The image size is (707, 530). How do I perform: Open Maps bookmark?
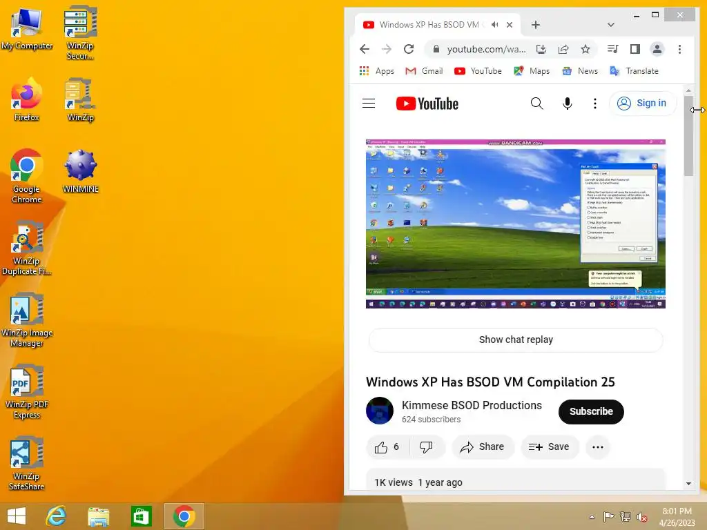(532, 71)
